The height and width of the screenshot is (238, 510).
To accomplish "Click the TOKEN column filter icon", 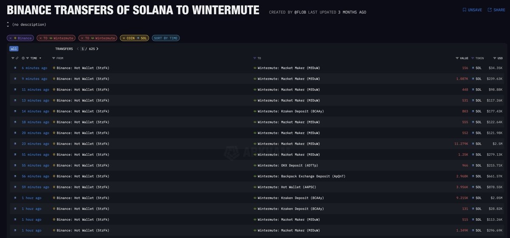I will coord(473,58).
